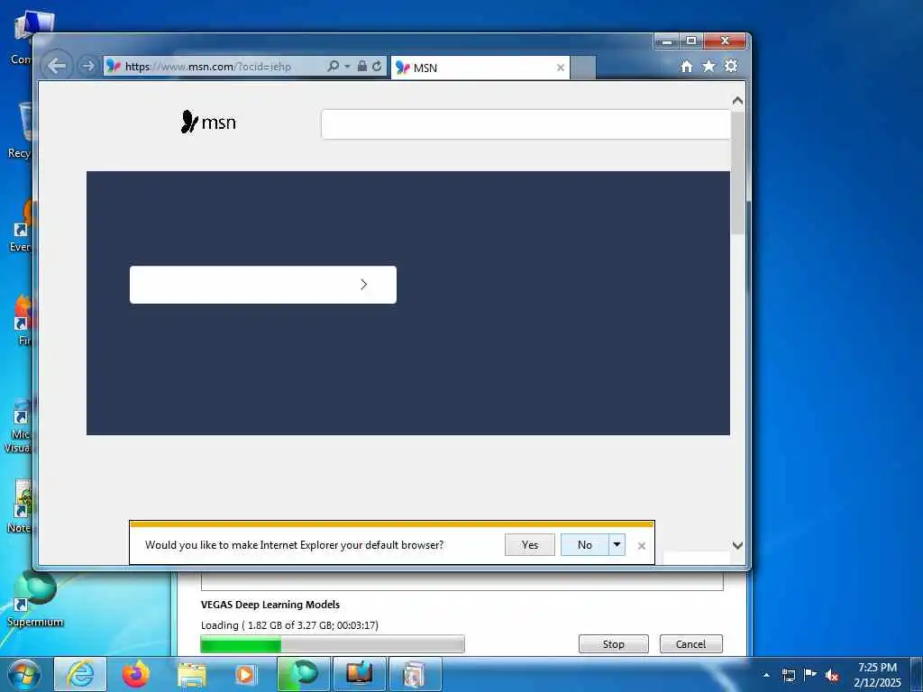The image size is (923, 692).
Task: Click the Show desktop strip
Action: tap(917, 675)
